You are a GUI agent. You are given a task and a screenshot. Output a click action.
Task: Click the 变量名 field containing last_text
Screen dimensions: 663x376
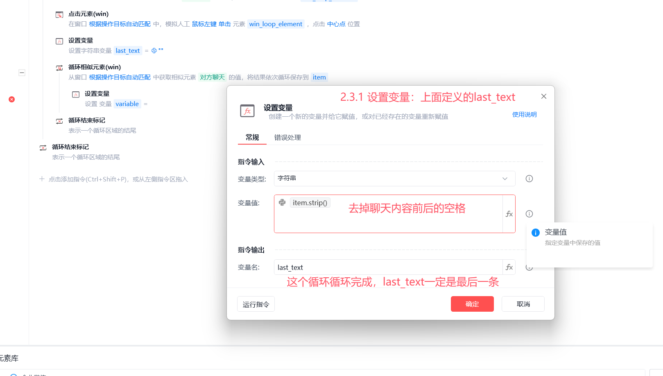[388, 267]
